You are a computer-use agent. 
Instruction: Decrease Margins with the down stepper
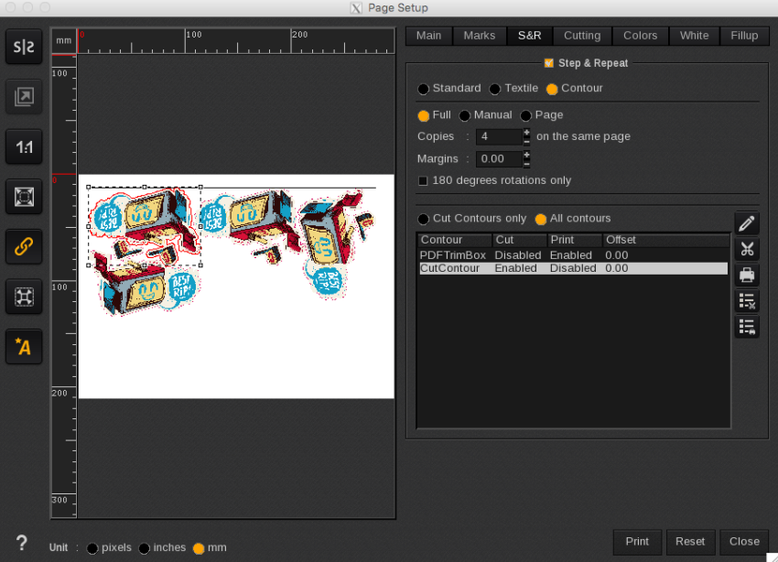click(526, 163)
